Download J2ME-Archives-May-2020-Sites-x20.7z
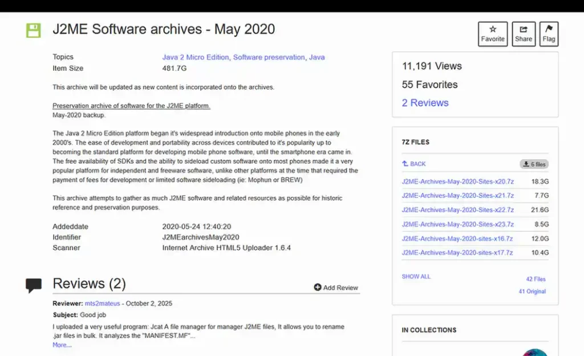Image resolution: width=584 pixels, height=356 pixels. pyautogui.click(x=458, y=182)
